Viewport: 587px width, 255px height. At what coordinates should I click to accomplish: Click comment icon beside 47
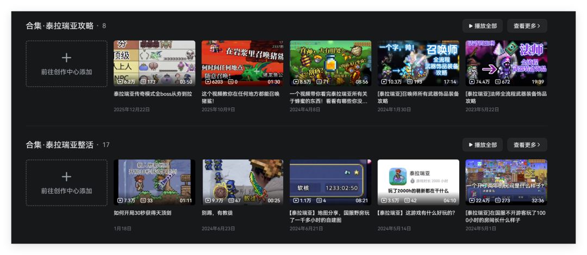click(x=231, y=200)
